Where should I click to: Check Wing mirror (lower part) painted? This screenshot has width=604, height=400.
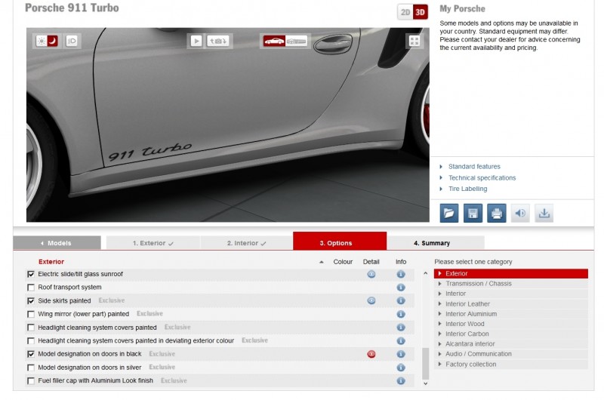point(31,314)
